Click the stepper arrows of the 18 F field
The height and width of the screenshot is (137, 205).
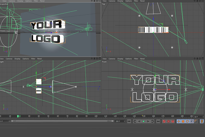tap(203, 117)
